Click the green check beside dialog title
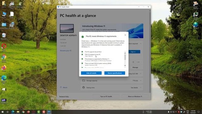This screenshot has height=114, width=202. click(83, 37)
